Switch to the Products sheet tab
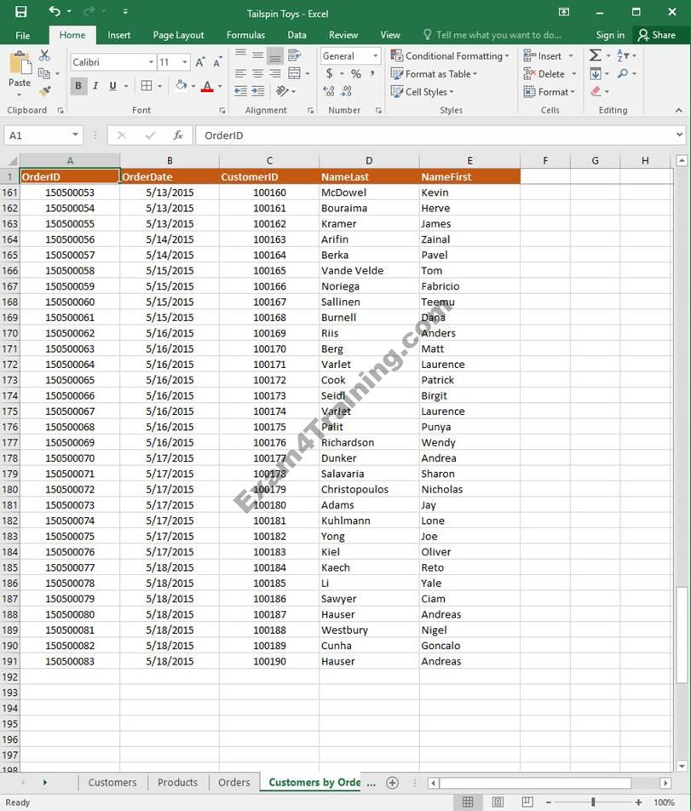This screenshot has height=811, width=691. [177, 782]
